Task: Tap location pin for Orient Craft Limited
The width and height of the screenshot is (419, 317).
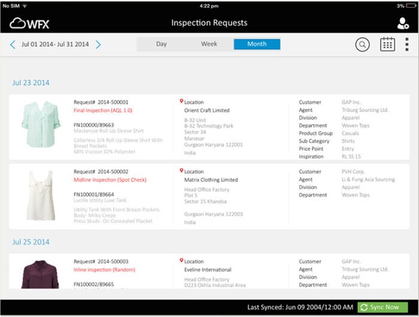Action: point(181,101)
